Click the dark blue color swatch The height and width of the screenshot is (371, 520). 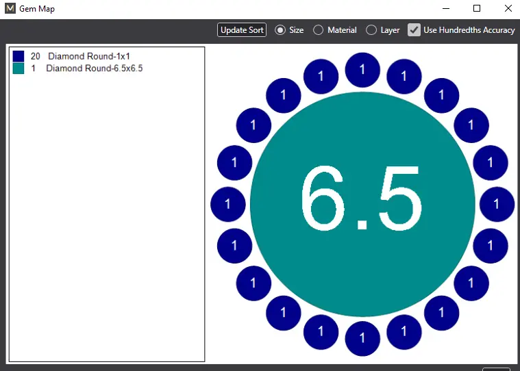click(x=18, y=56)
